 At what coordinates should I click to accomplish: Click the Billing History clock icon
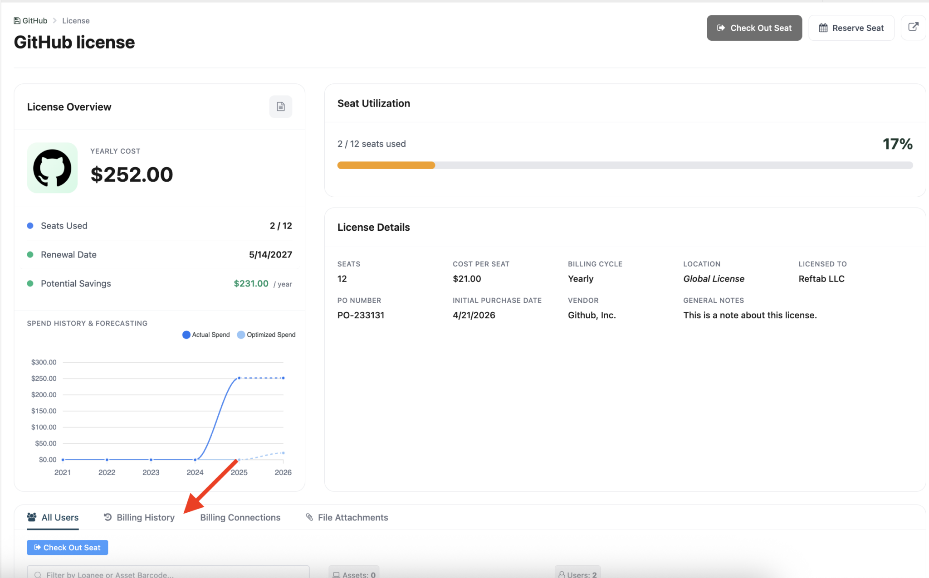108,517
